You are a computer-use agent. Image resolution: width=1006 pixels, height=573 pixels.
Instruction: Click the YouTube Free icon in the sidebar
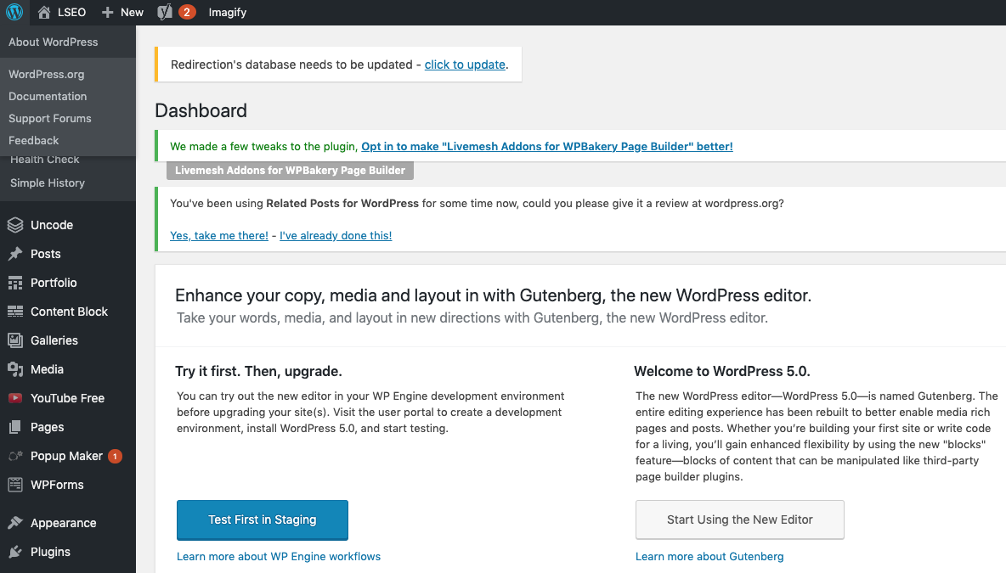point(15,398)
